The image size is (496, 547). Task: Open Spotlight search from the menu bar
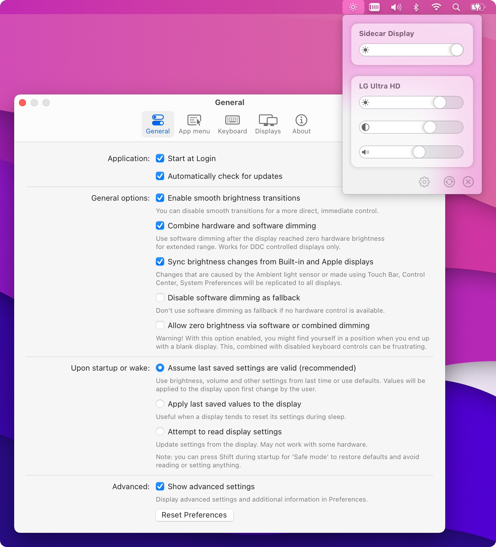[456, 7]
